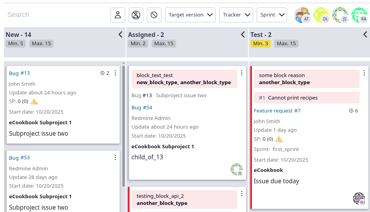Open three-dot menu on Bug #13 card
The height and width of the screenshot is (212, 370).
click(x=115, y=73)
